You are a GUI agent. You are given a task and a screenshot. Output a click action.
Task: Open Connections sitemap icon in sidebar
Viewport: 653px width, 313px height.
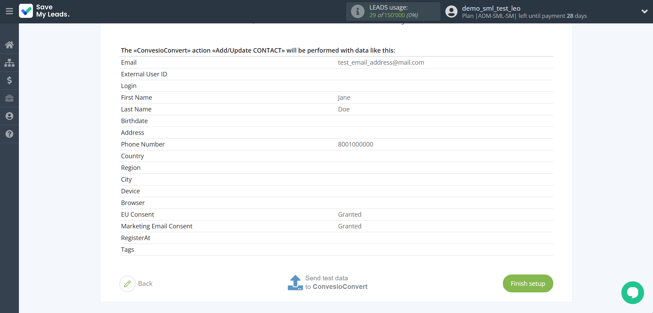coord(9,63)
